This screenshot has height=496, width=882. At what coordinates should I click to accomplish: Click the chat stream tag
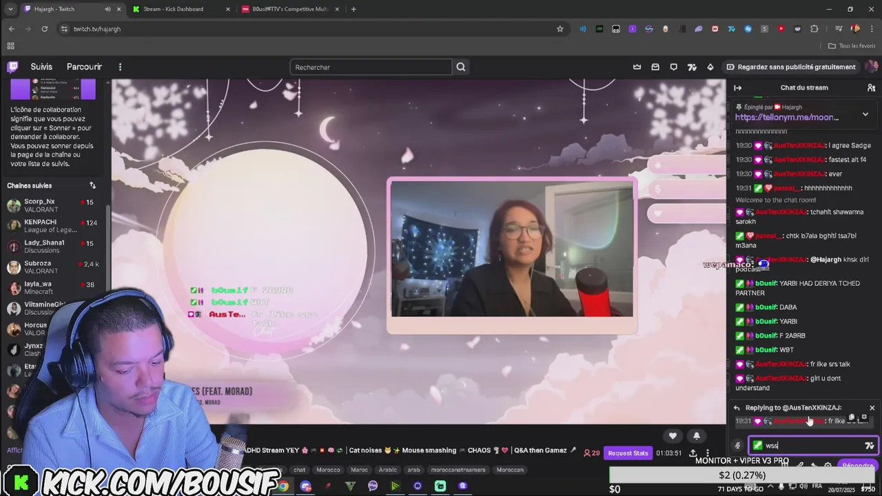(300, 470)
